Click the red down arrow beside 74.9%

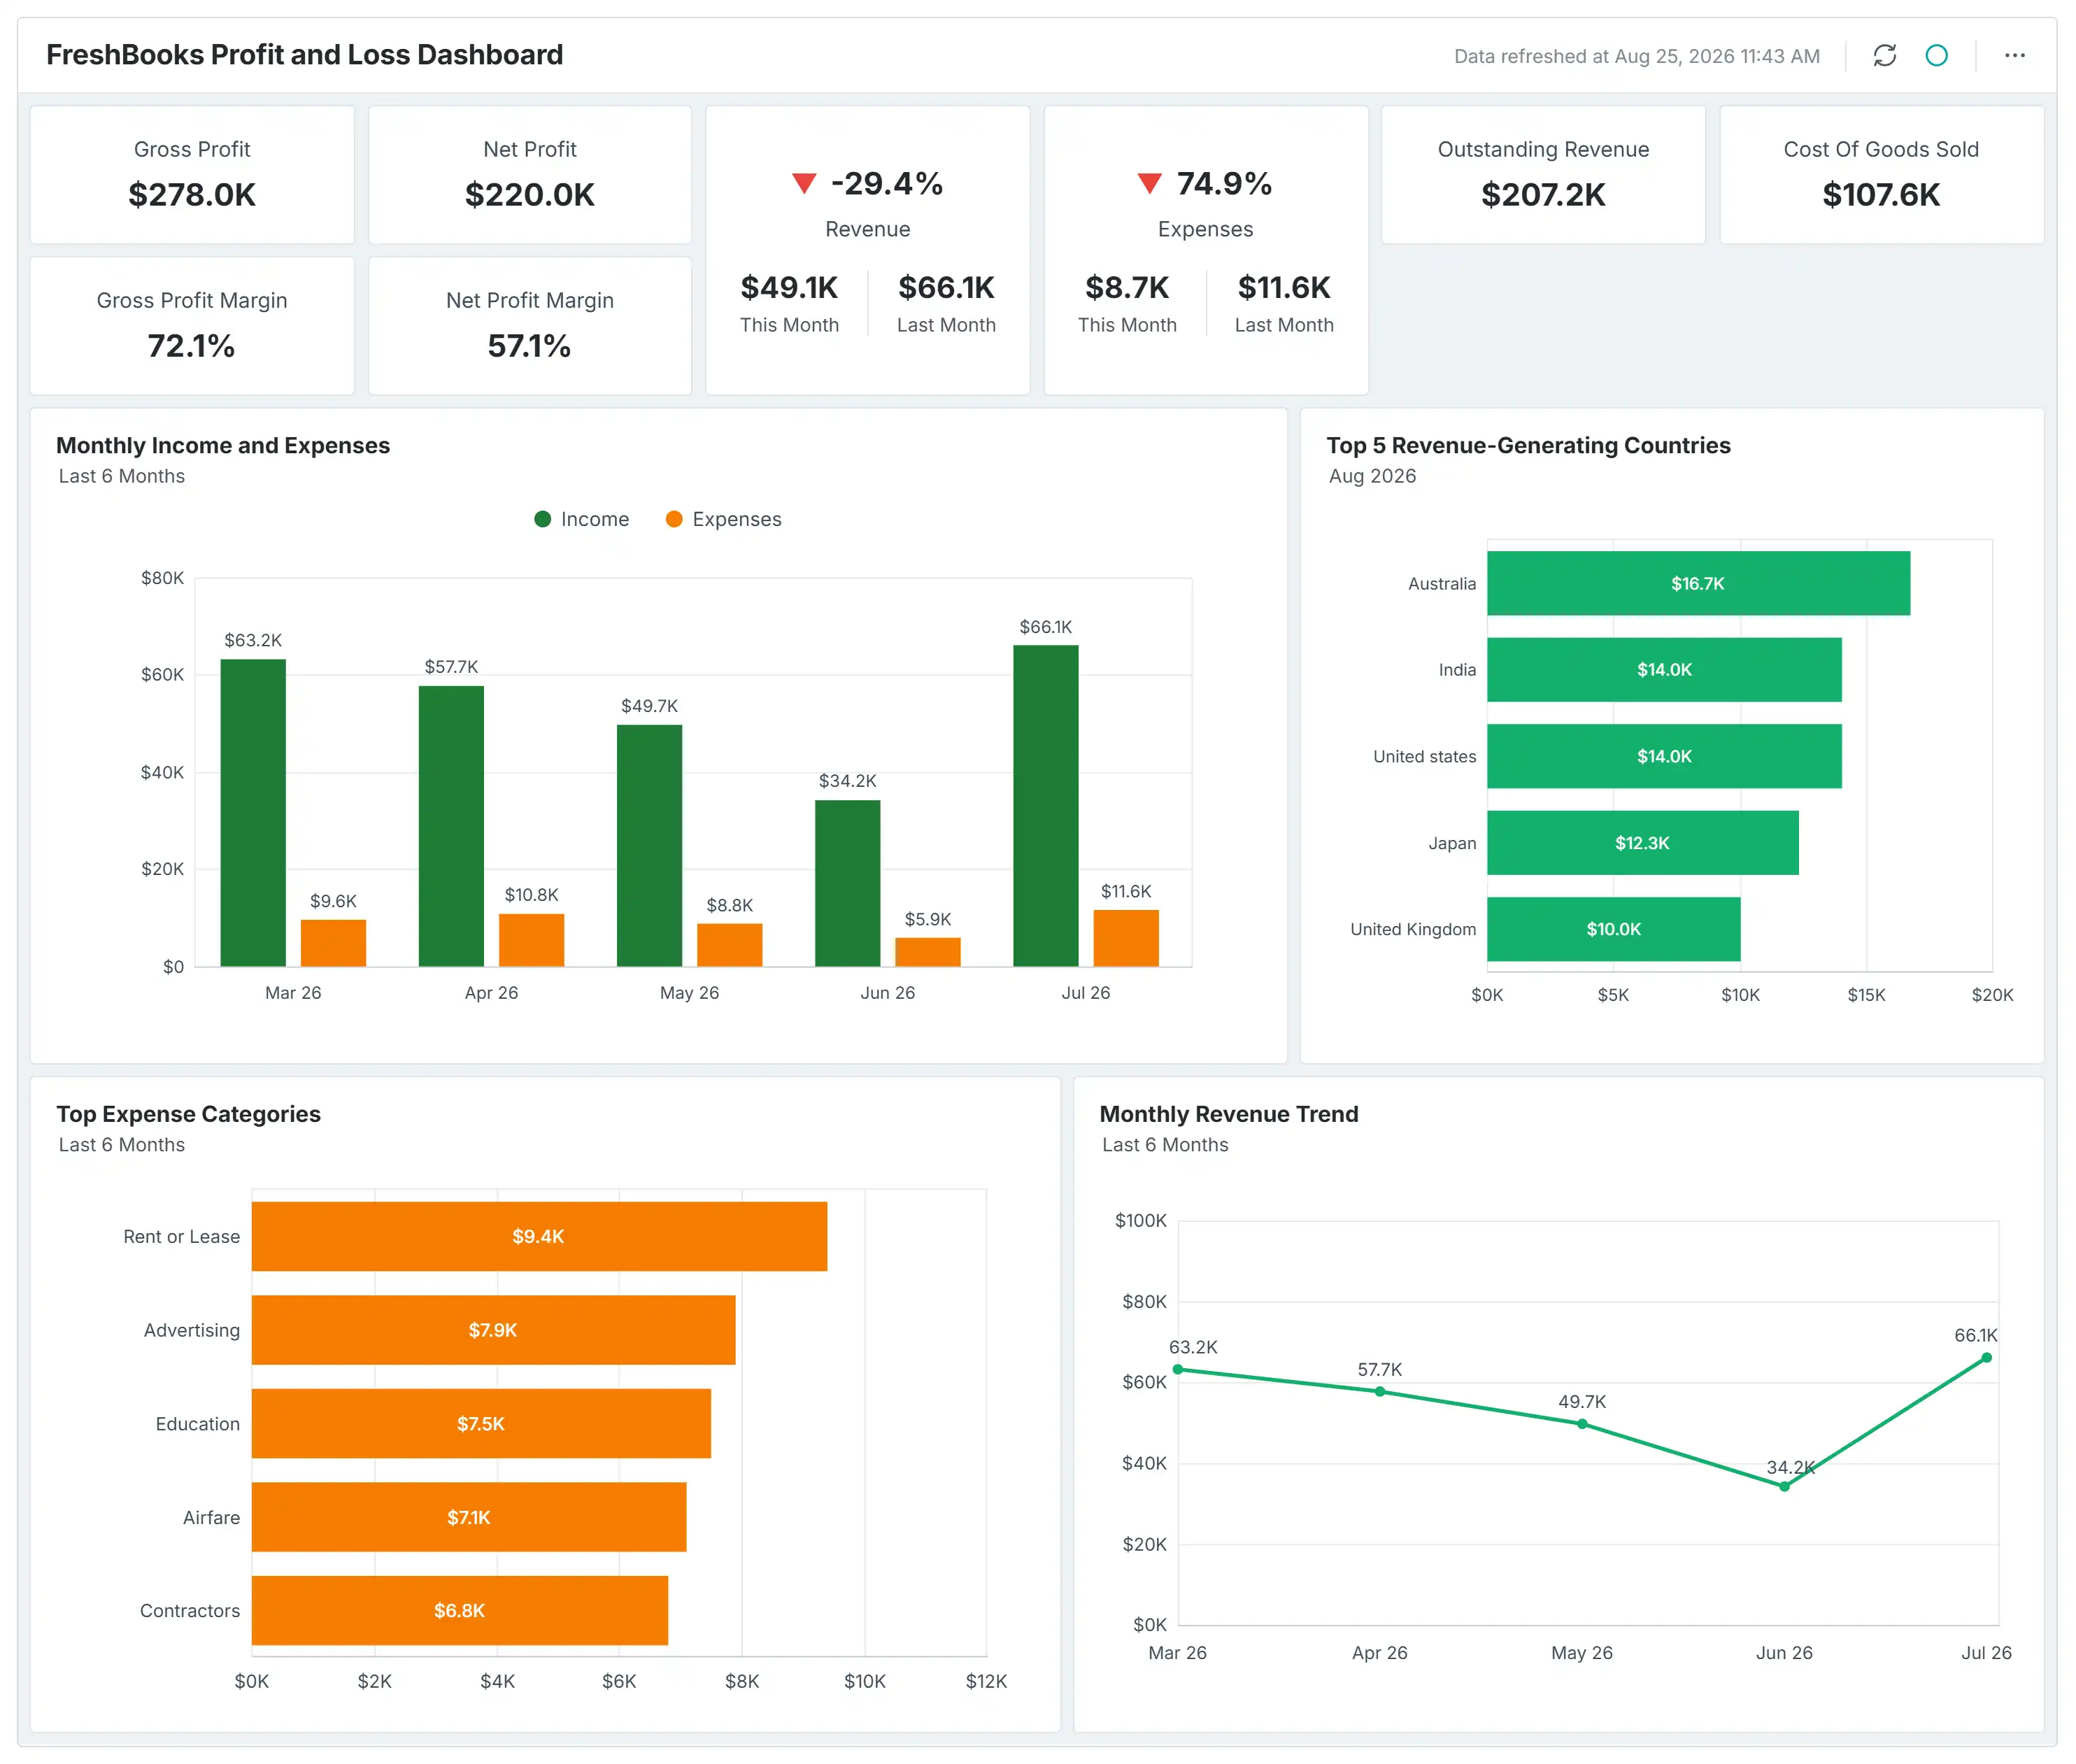[x=1149, y=184]
